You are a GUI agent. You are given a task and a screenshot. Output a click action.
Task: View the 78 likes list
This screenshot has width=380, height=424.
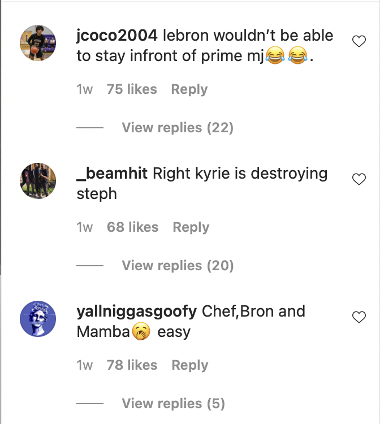pos(132,365)
